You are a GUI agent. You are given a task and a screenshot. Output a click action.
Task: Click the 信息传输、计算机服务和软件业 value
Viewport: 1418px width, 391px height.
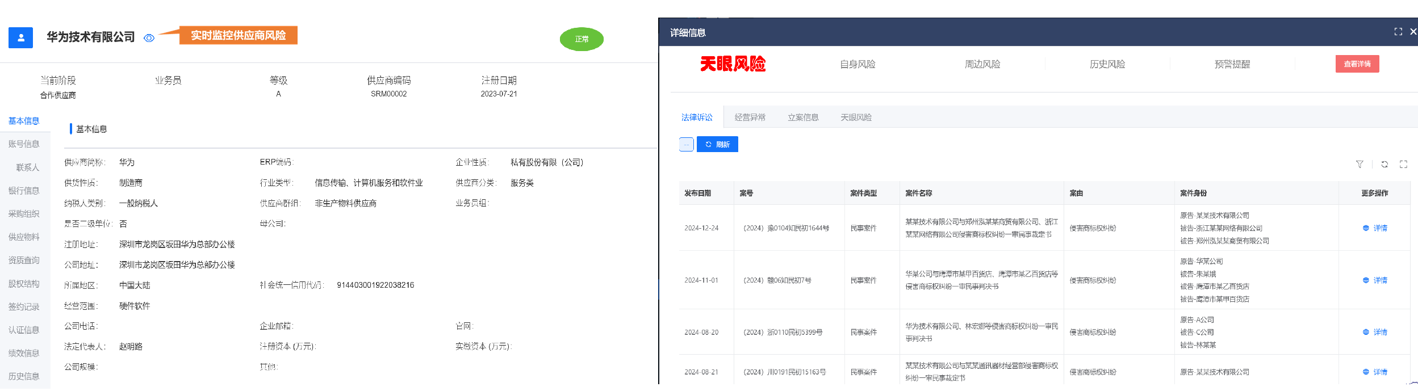click(369, 183)
